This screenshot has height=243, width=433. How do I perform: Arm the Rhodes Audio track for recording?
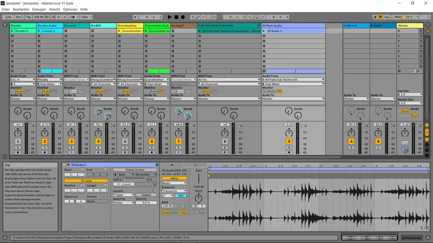tap(44, 152)
